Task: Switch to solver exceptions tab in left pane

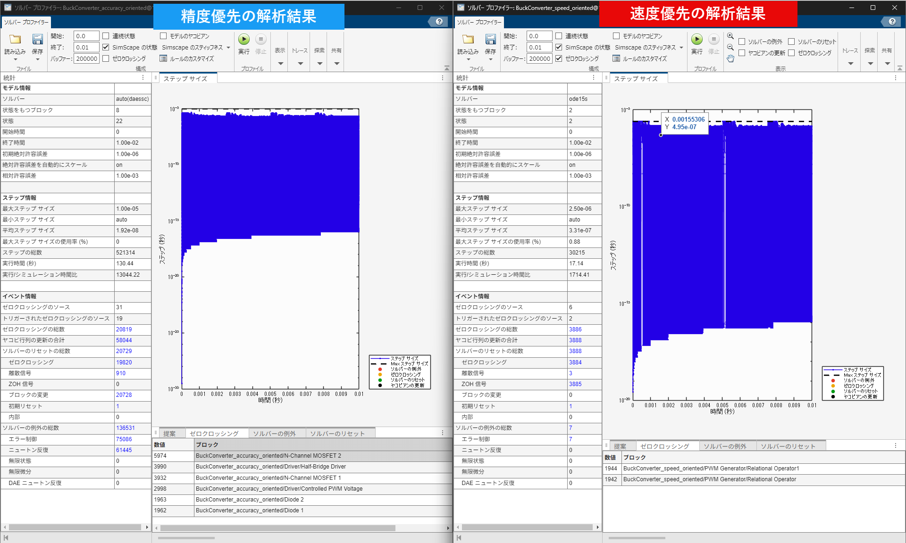Action: pos(274,434)
